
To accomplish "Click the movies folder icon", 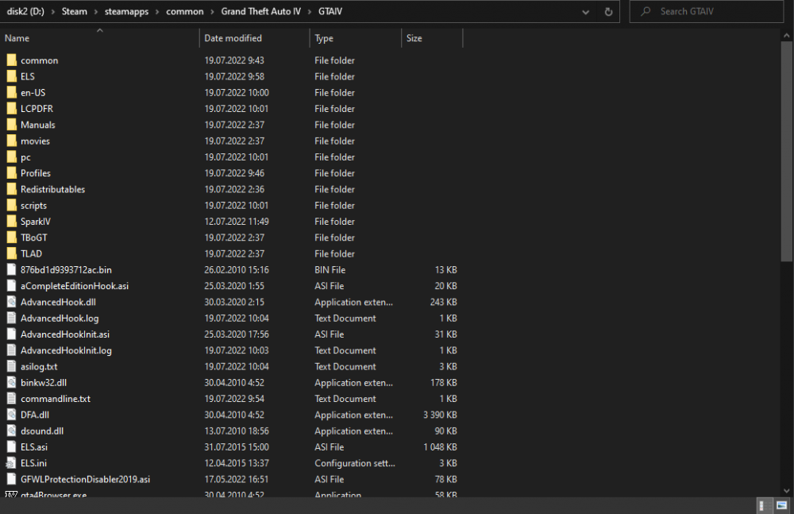I will click(12, 141).
